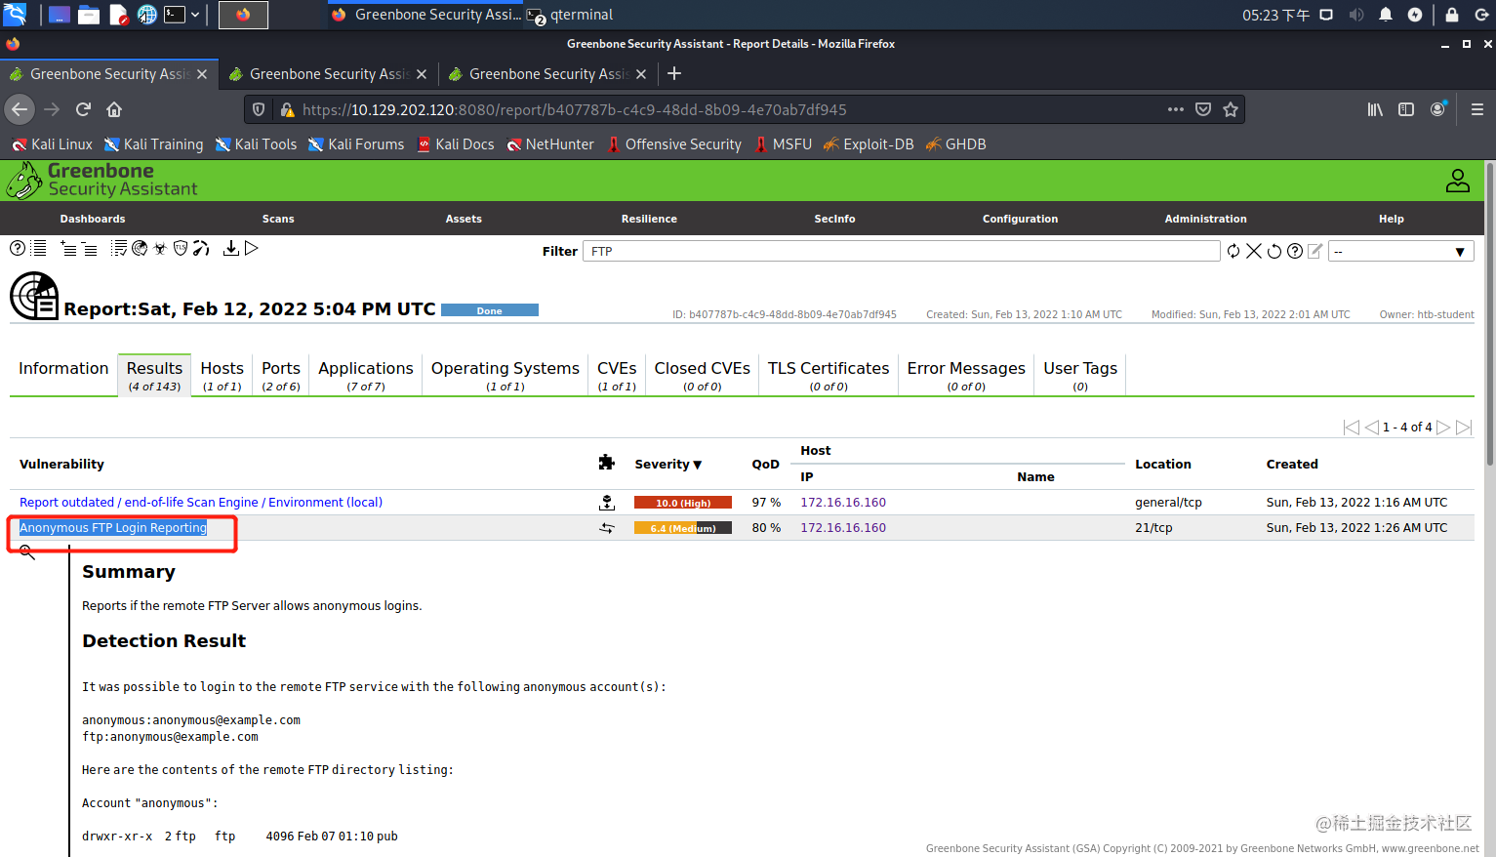Click the Firefox home button

[x=114, y=109]
